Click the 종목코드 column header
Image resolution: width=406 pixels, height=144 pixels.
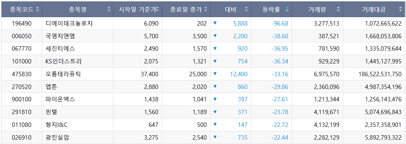pos(22,9)
